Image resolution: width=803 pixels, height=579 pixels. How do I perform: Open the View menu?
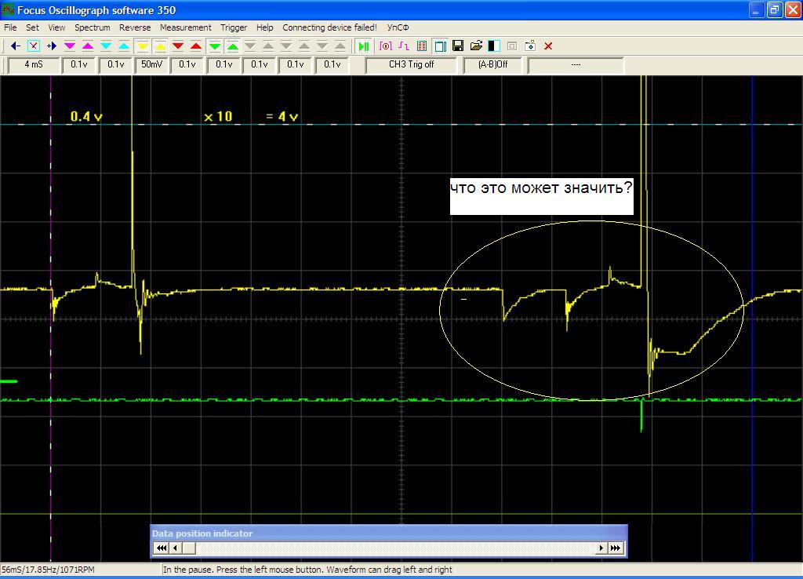click(x=56, y=27)
